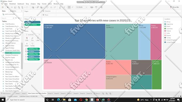Open the Dashboard menu
This screenshot has width=182, height=102.
pos(21,4)
